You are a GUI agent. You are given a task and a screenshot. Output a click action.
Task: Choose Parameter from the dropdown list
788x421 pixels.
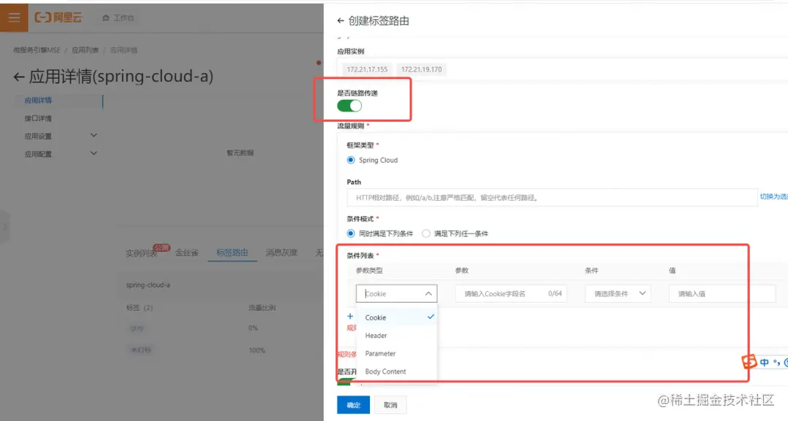(396, 354)
